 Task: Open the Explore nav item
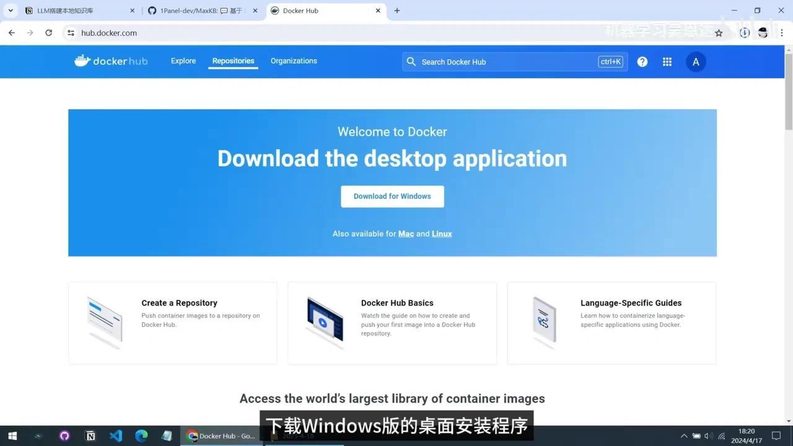pos(183,61)
